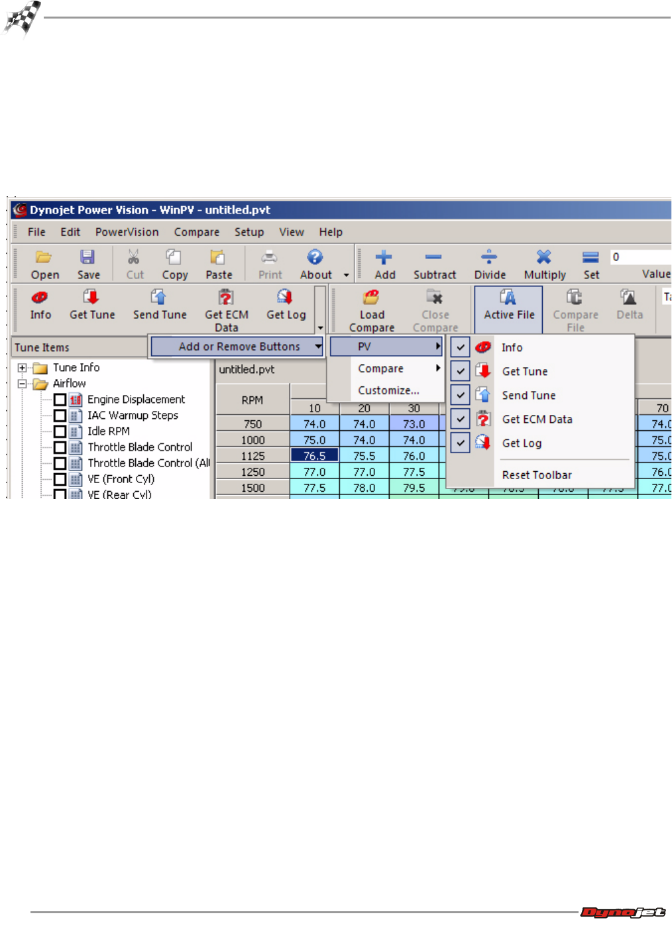Click the RPM column header cell

[x=252, y=400]
